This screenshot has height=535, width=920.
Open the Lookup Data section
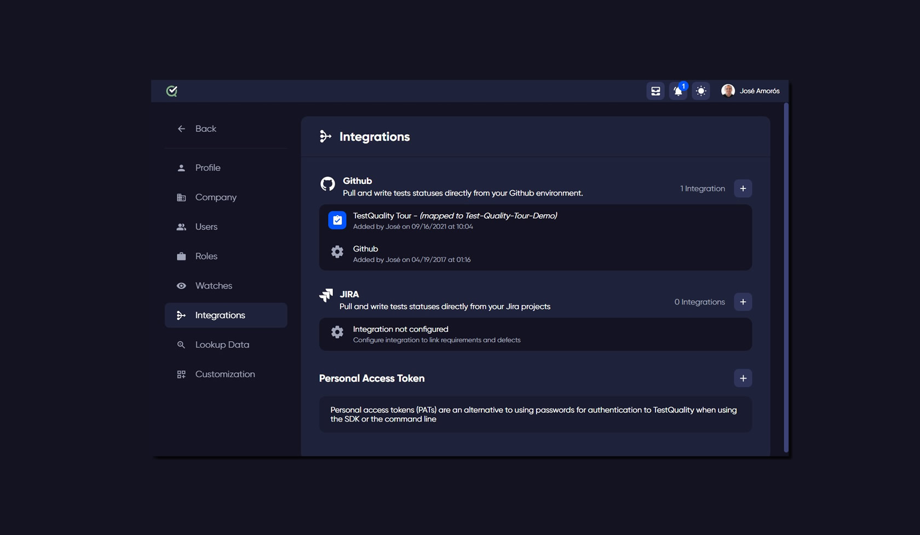point(222,344)
